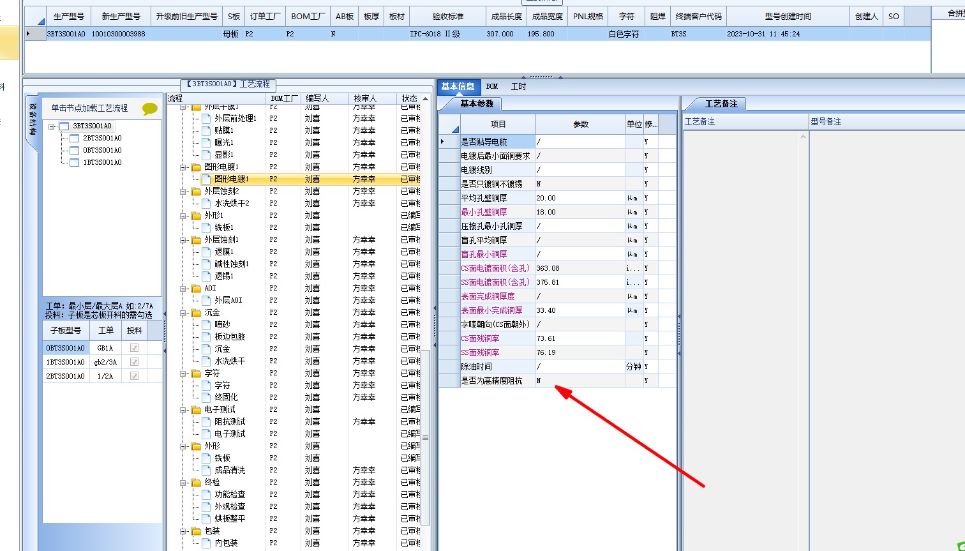Image resolution: width=965 pixels, height=551 pixels.
Task: Click the 型号创建时间 column header
Action: 788,16
